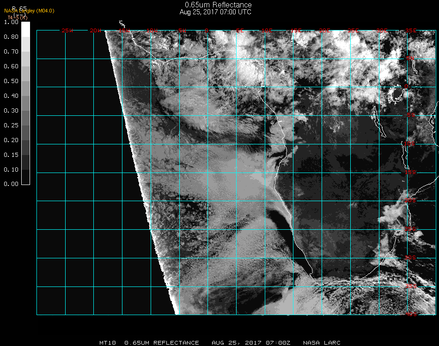Click the '20S' latitude label

pyautogui.click(x=410, y=201)
